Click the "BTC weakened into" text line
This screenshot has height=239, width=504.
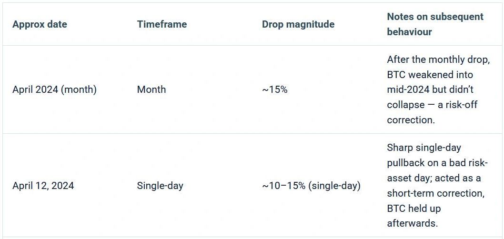pos(430,75)
